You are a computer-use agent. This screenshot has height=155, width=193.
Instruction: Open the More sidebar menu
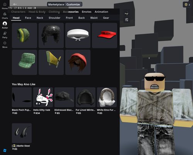[5, 45]
